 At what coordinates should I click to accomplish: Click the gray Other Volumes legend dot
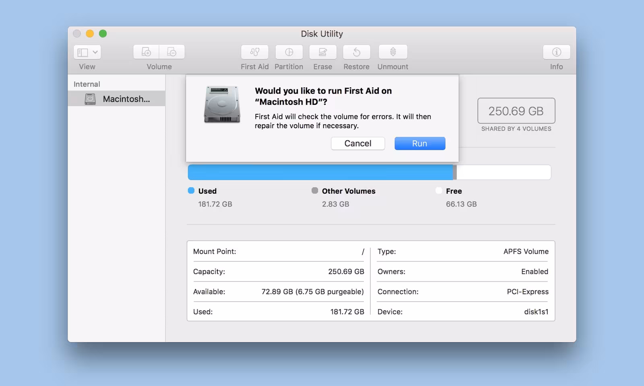click(315, 191)
